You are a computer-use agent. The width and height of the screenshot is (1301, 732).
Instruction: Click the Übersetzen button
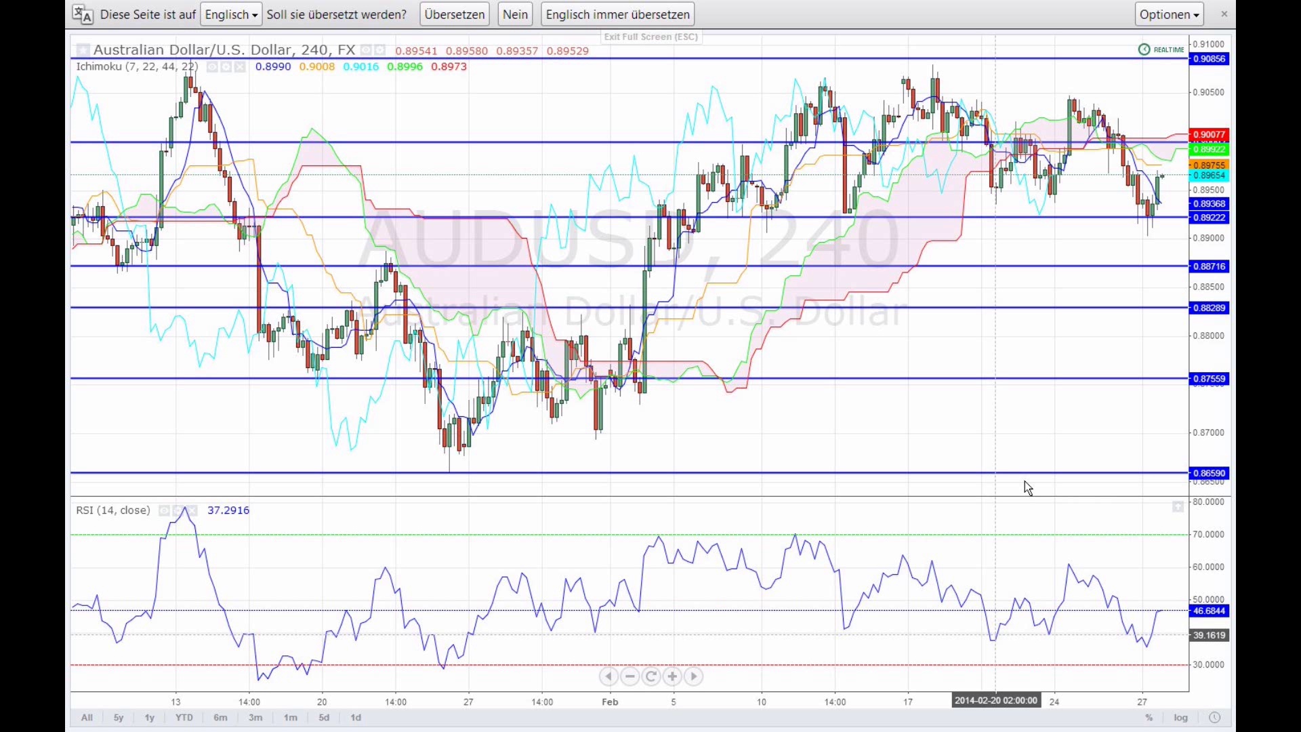[455, 14]
